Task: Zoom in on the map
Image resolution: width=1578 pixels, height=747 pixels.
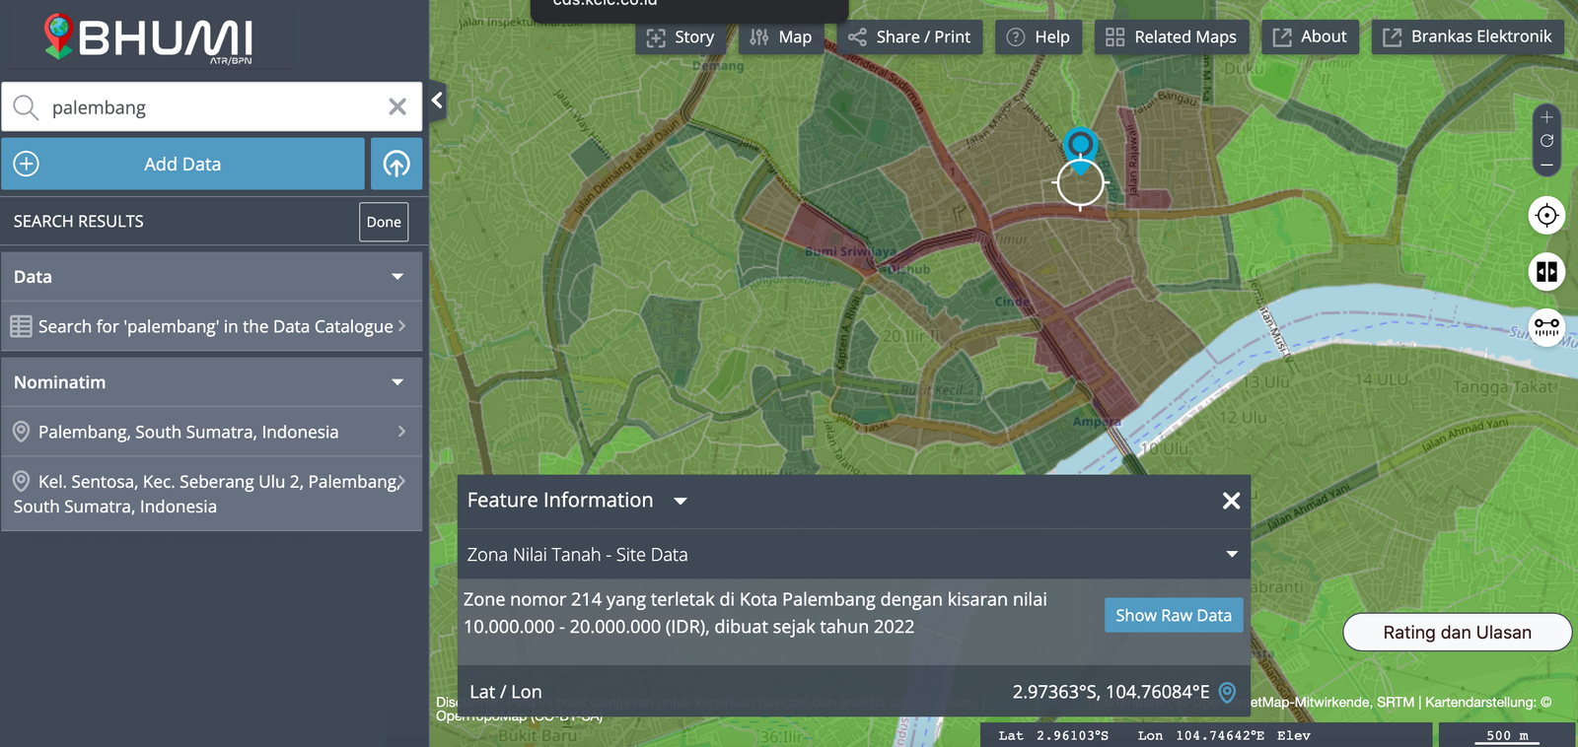Action: [1546, 117]
